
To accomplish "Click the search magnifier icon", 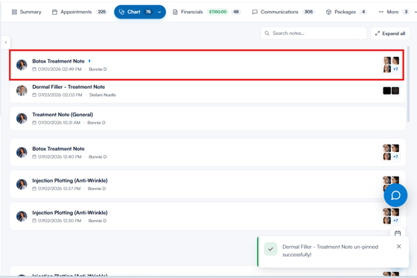I will pos(267,34).
